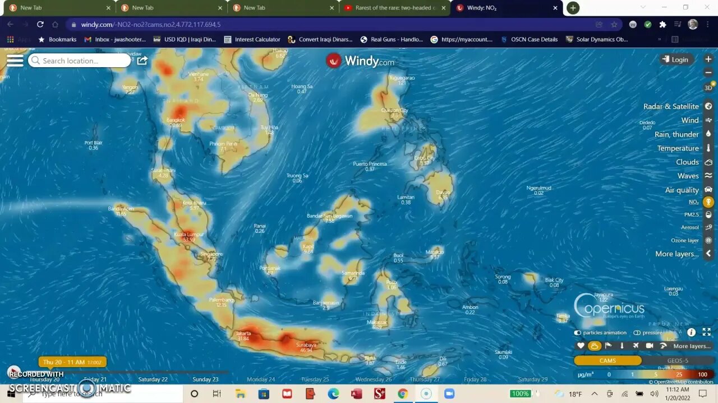Open the Interest Calculator bookmark
This screenshot has width=718, height=403.
(252, 39)
